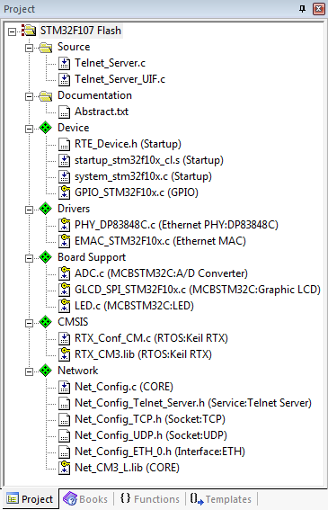Collapse the CMSIS group
Viewport: 328px width, 510px height.
click(30, 323)
